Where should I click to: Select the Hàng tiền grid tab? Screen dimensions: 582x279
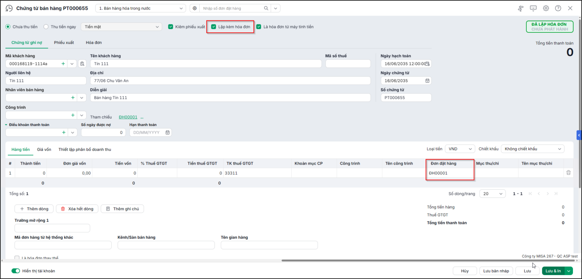click(x=20, y=149)
